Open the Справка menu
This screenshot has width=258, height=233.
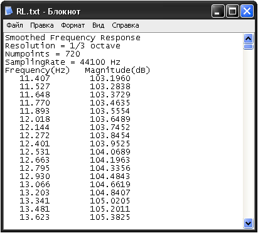[x=126, y=25]
